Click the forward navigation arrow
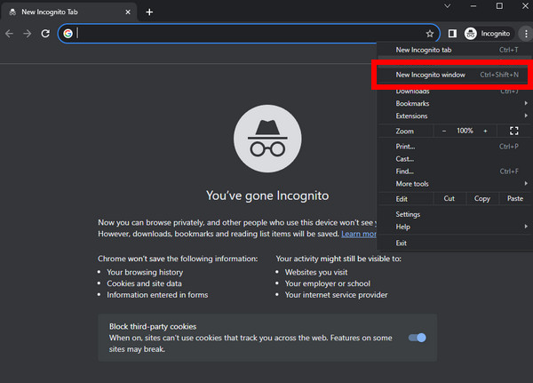 click(x=28, y=34)
